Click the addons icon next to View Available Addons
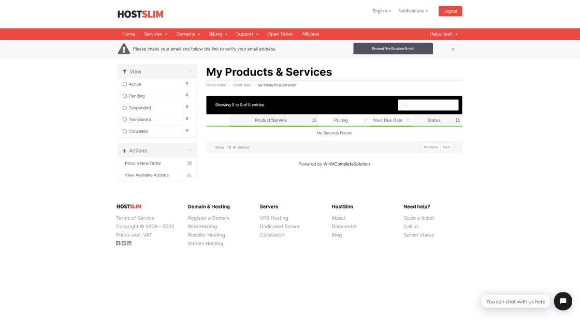 coord(190,175)
